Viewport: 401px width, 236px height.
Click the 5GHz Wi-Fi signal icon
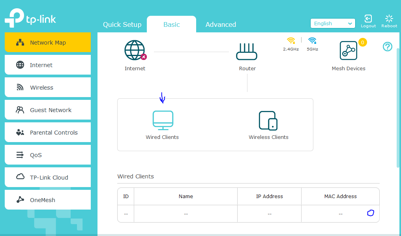point(312,41)
